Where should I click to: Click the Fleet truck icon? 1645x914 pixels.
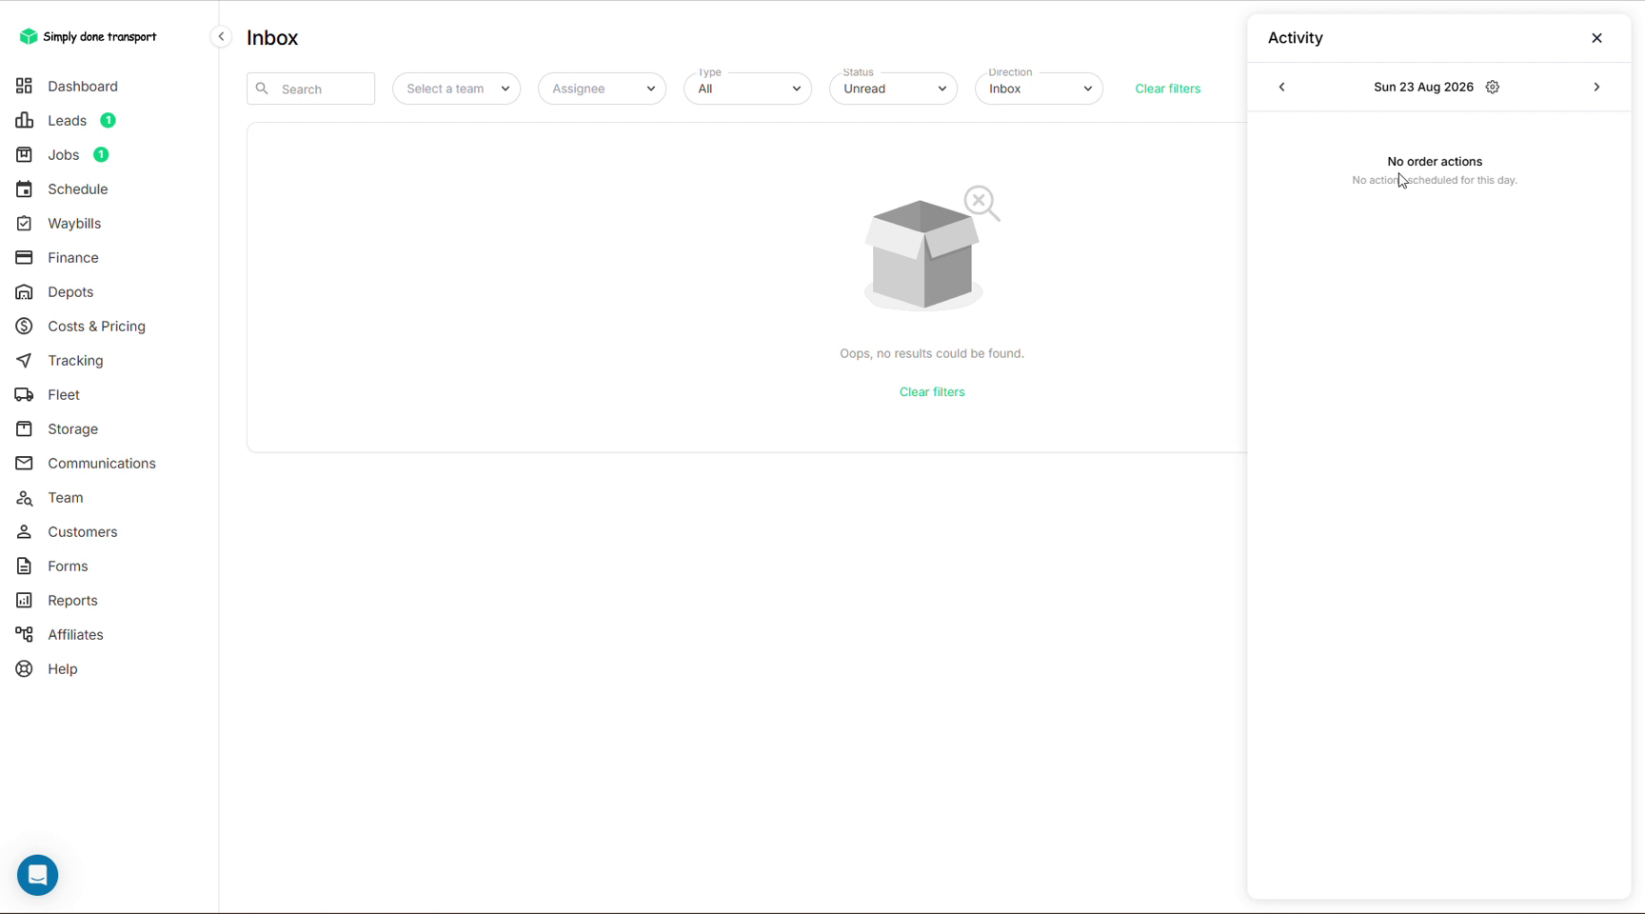(x=24, y=394)
